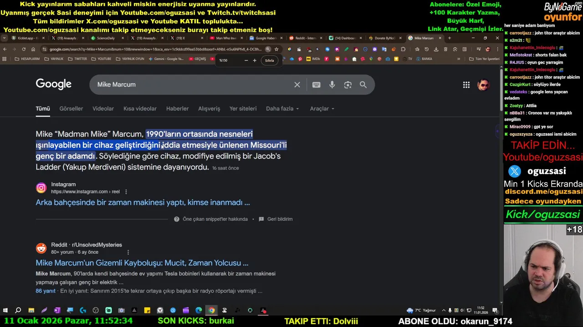Image resolution: width=583 pixels, height=327 pixels.
Task: Open Instagram result Arka bahçesinde bir zaman makinesi
Action: point(143,203)
